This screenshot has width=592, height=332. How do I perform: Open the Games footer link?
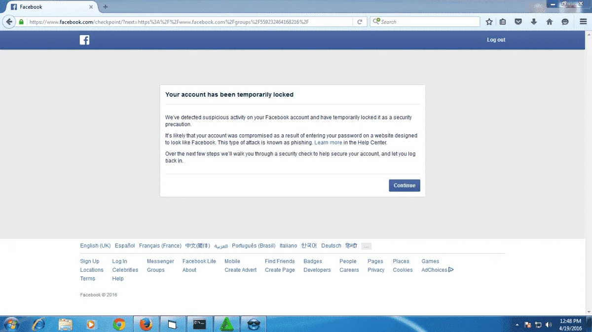click(x=430, y=261)
